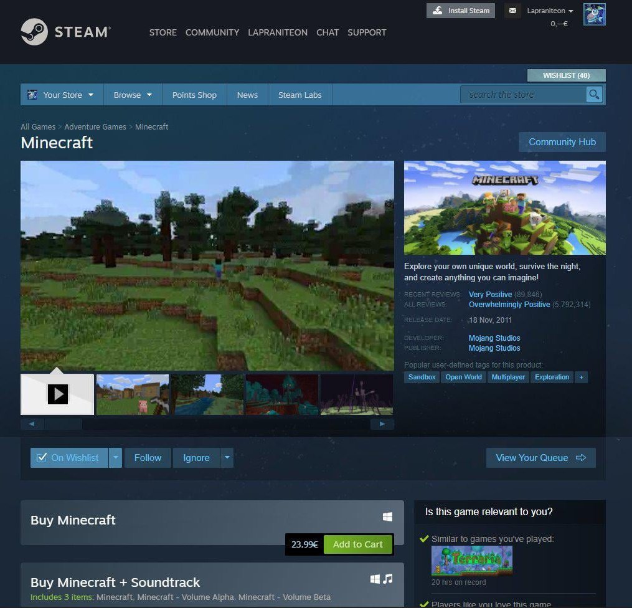This screenshot has width=632, height=608.
Task: Expand the wishlist options dropdown arrow
Action: tap(116, 458)
